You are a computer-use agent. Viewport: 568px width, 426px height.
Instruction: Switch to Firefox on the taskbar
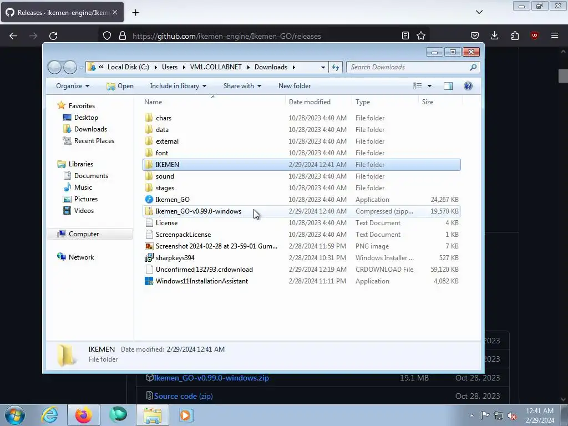coord(83,415)
